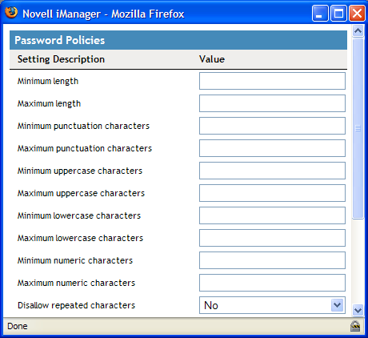
Task: Click into the Minimum uppercase characters field
Action: (272, 171)
